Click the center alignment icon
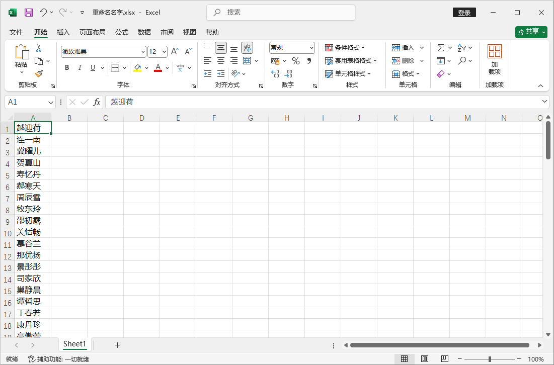Image resolution: width=554 pixels, height=365 pixels. (220, 60)
